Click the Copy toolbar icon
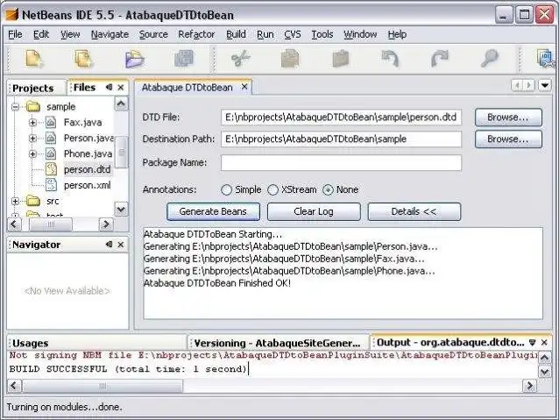 [290, 59]
